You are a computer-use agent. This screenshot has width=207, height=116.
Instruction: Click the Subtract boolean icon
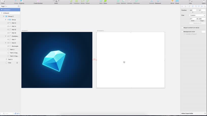point(123,1)
